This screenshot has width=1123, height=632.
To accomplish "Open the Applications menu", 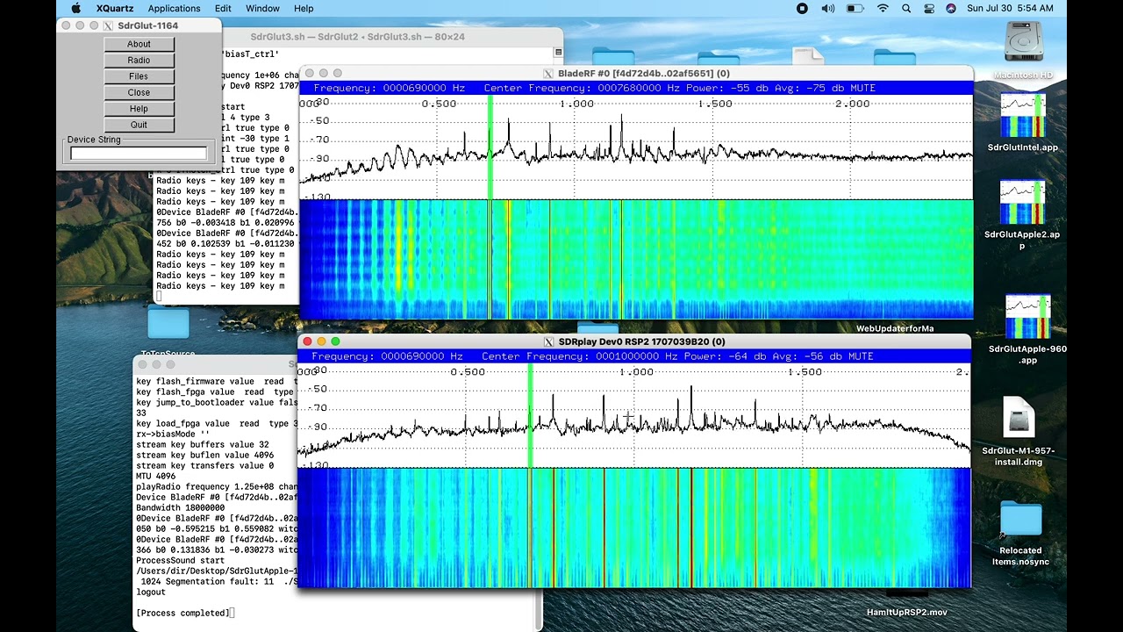I will click(174, 8).
